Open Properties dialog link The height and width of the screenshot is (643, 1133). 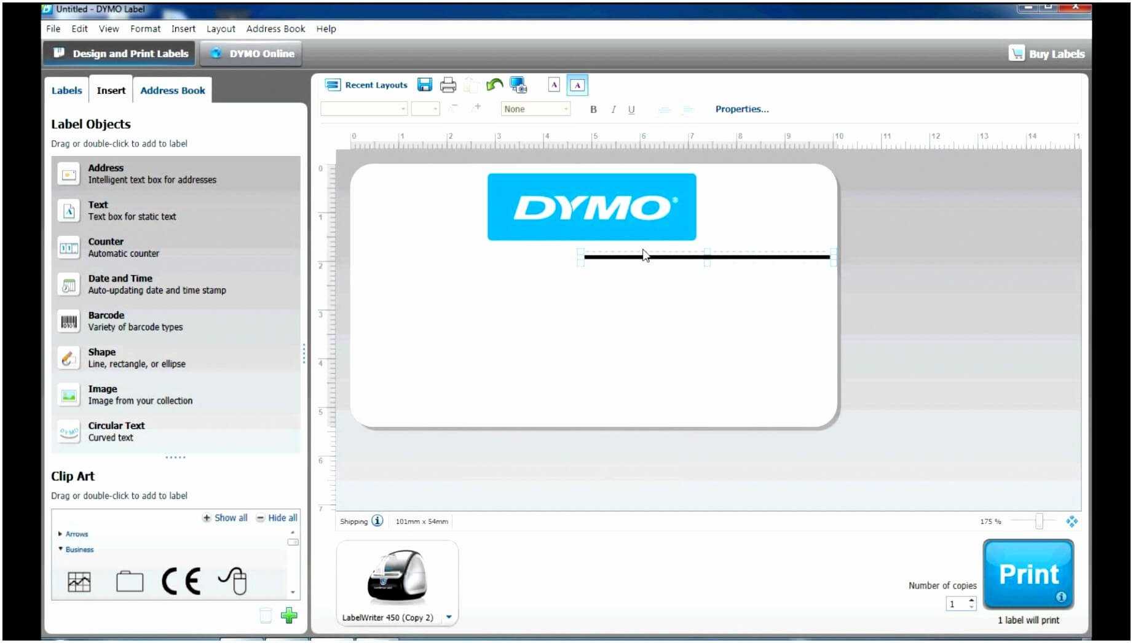coord(742,109)
